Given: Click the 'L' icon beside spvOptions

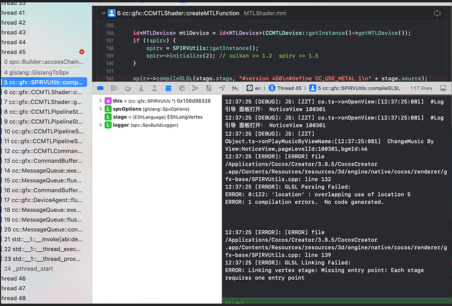Looking at the screenshot, I should [x=108, y=109].
